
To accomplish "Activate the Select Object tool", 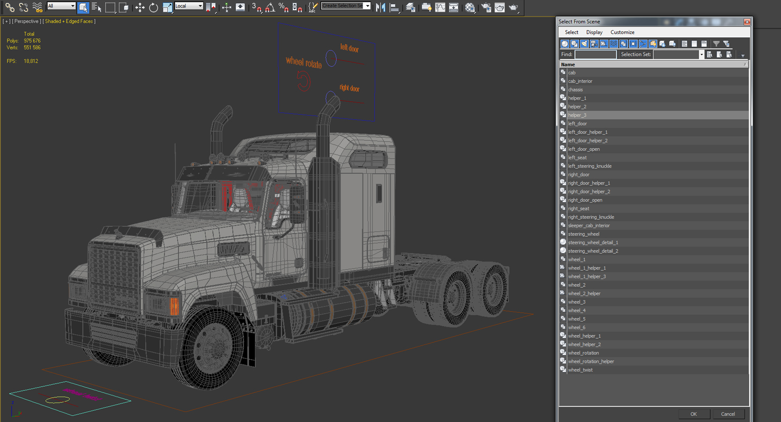I will [x=83, y=7].
